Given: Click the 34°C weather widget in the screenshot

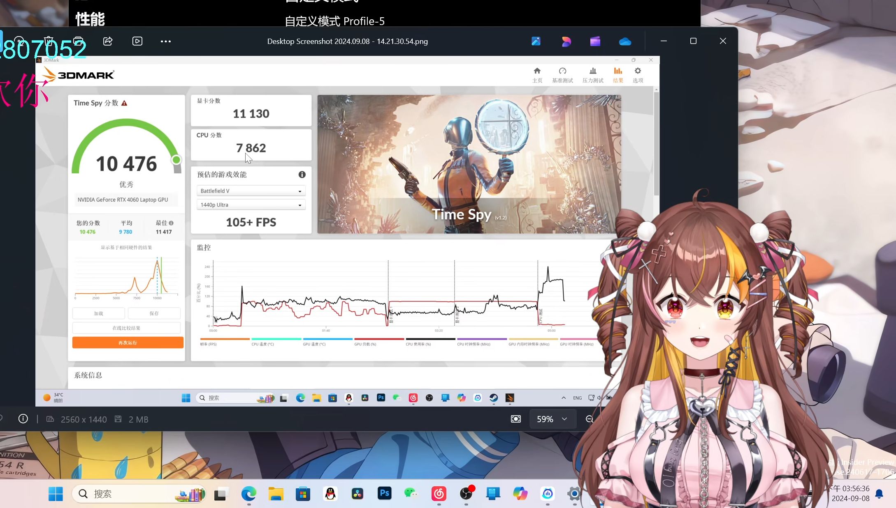Looking at the screenshot, I should click(x=53, y=398).
